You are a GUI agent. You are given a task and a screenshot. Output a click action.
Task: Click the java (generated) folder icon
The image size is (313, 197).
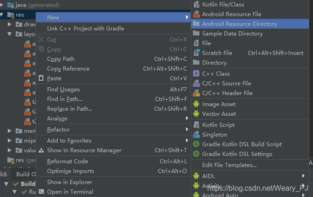(x=11, y=5)
